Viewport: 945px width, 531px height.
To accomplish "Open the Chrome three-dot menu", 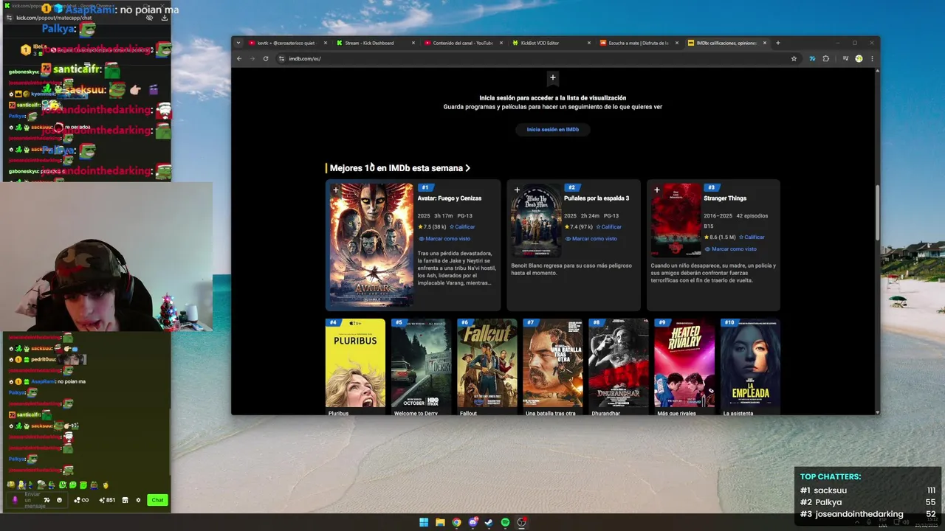I will pos(872,58).
